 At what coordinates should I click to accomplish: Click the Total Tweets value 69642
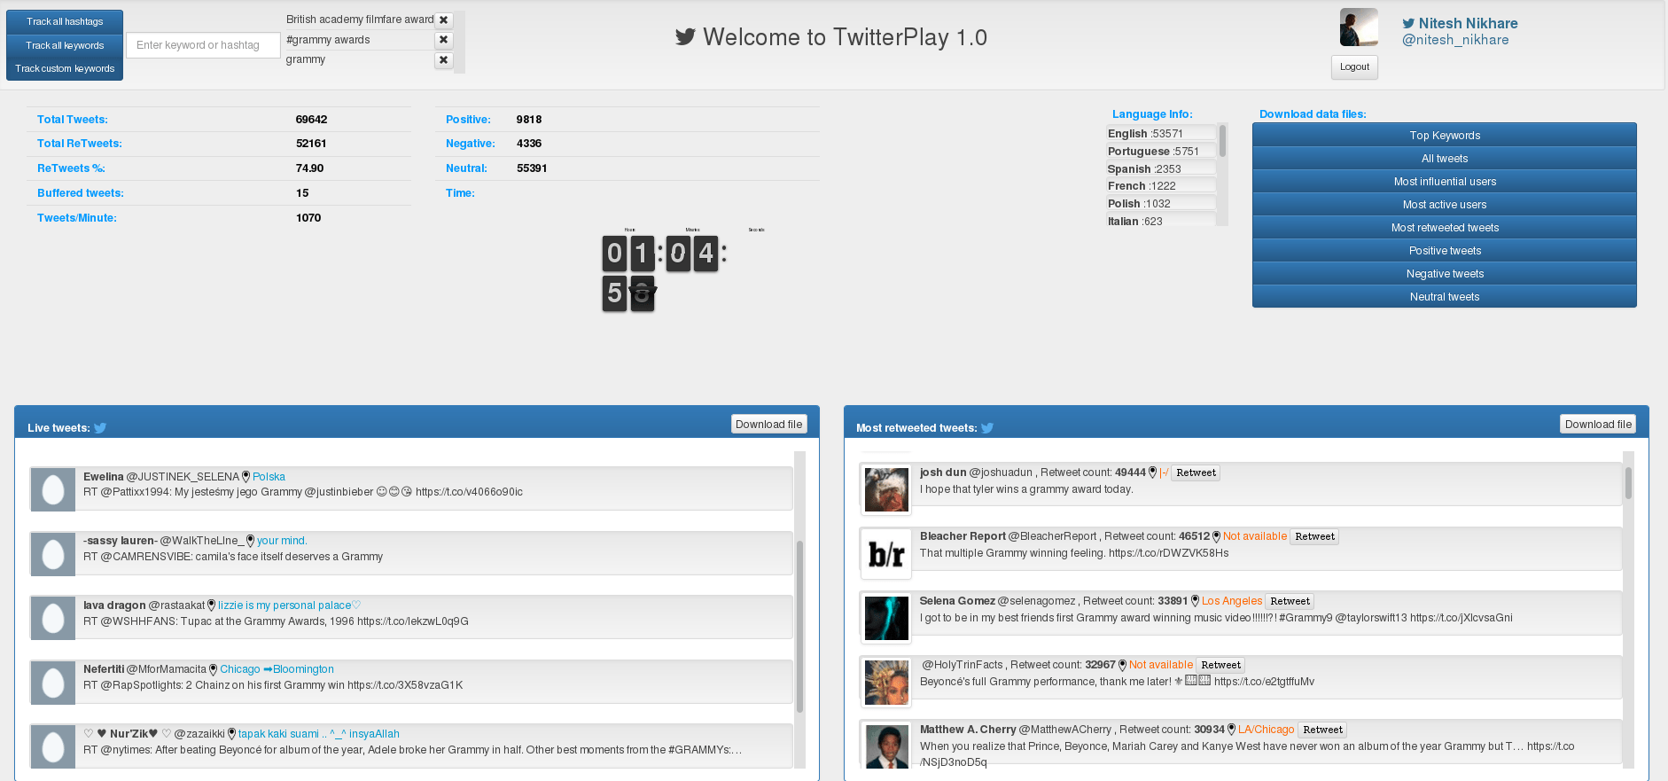(311, 120)
